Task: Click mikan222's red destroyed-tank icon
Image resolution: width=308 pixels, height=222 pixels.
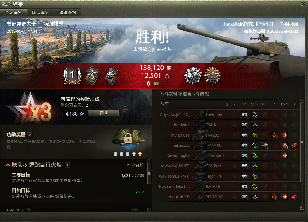Action: point(294,145)
